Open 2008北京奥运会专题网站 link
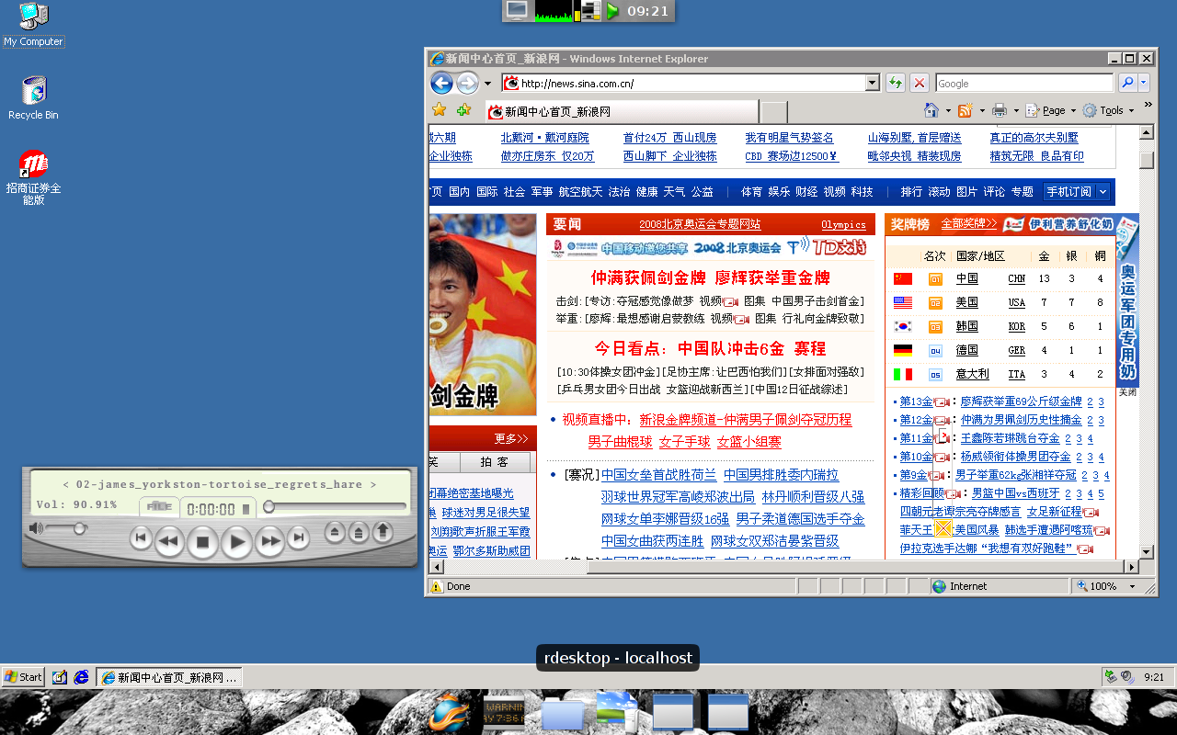 [700, 224]
